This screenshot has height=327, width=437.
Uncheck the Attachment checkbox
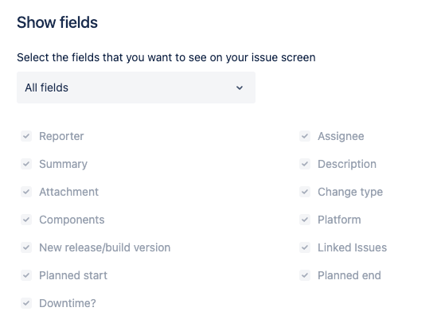tap(26, 192)
